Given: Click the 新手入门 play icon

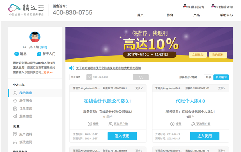Looking at the screenshot, I should click(39, 54).
